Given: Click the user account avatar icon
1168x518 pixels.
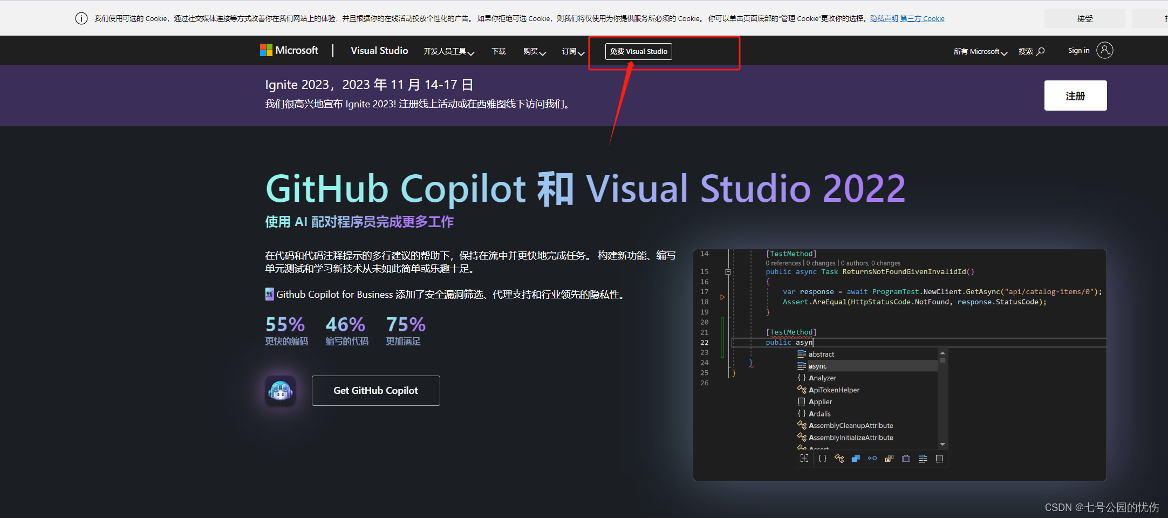Looking at the screenshot, I should (1104, 50).
